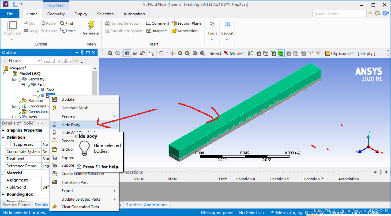Click the Rotate tool icon

[x=161, y=53]
